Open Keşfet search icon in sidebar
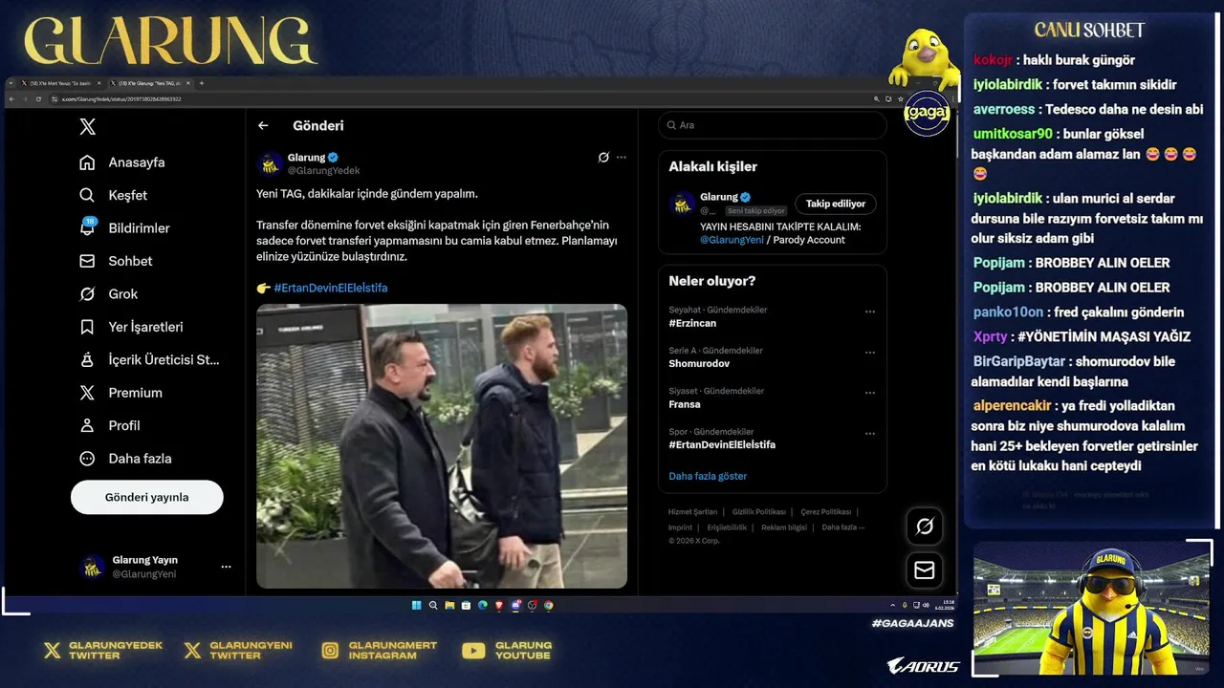This screenshot has width=1224, height=688. [87, 195]
